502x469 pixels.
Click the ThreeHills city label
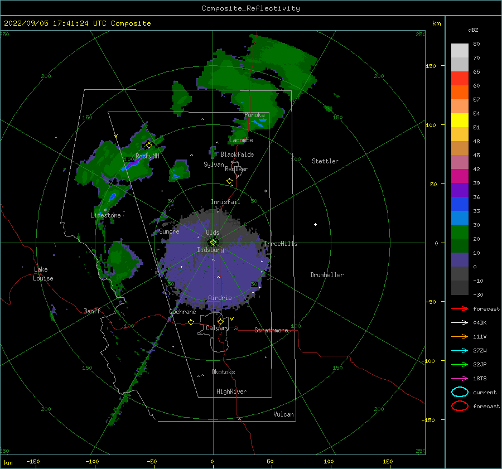click(281, 244)
